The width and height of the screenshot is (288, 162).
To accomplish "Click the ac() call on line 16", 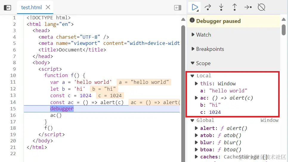I will pyautogui.click(x=56, y=115).
